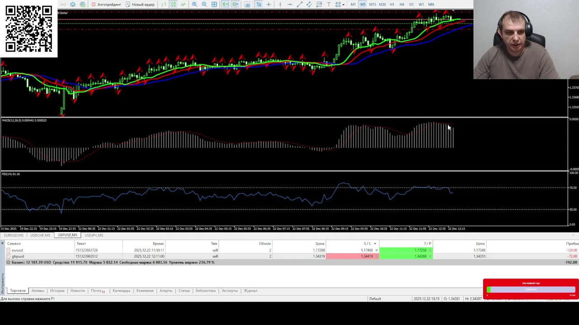Image resolution: width=579 pixels, height=325 pixels.
Task: Take chart screenshot with camera icon
Action: pyautogui.click(x=247, y=4)
